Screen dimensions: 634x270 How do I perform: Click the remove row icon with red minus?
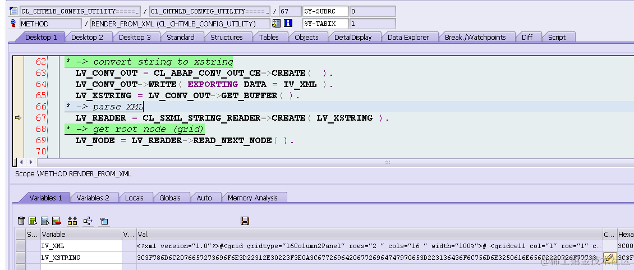click(57, 221)
